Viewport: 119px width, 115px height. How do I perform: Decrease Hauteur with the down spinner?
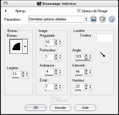point(86,88)
